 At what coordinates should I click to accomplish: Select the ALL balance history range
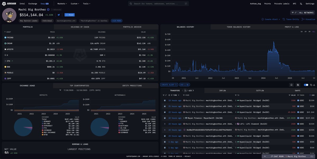pos(314,32)
